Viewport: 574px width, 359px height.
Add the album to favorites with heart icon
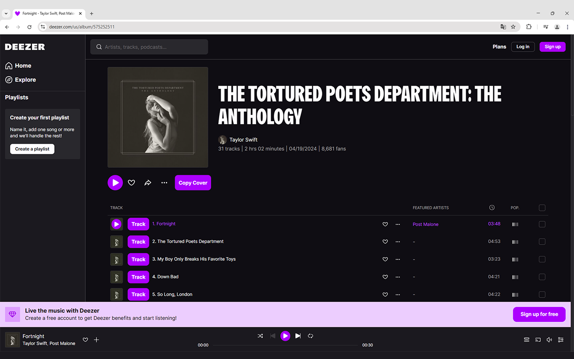pos(131,183)
